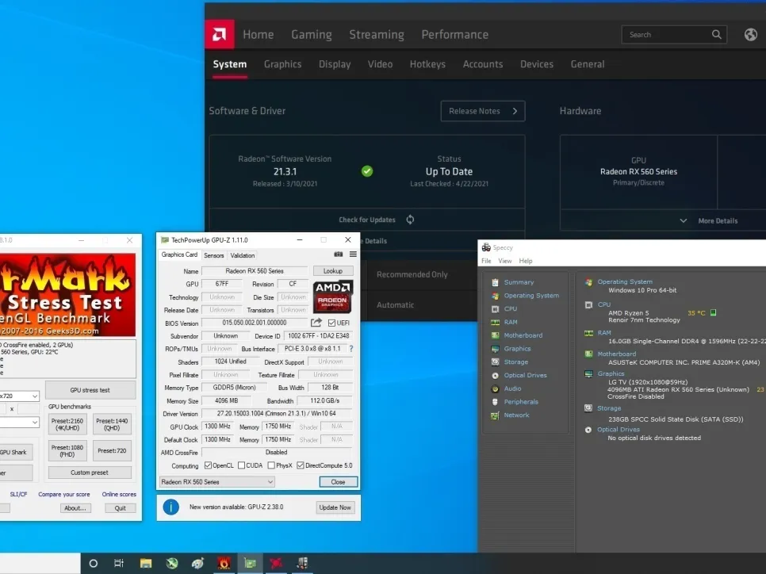
Task: Open the Hotkeys sub-tab
Action: (x=427, y=64)
